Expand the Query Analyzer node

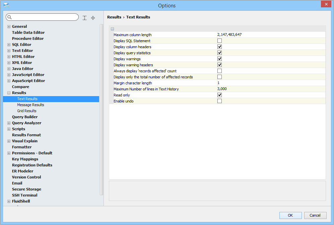(9, 123)
